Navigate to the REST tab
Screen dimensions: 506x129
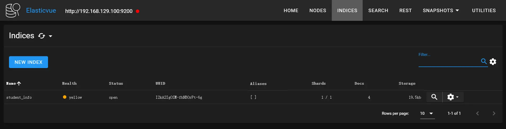[x=405, y=11]
